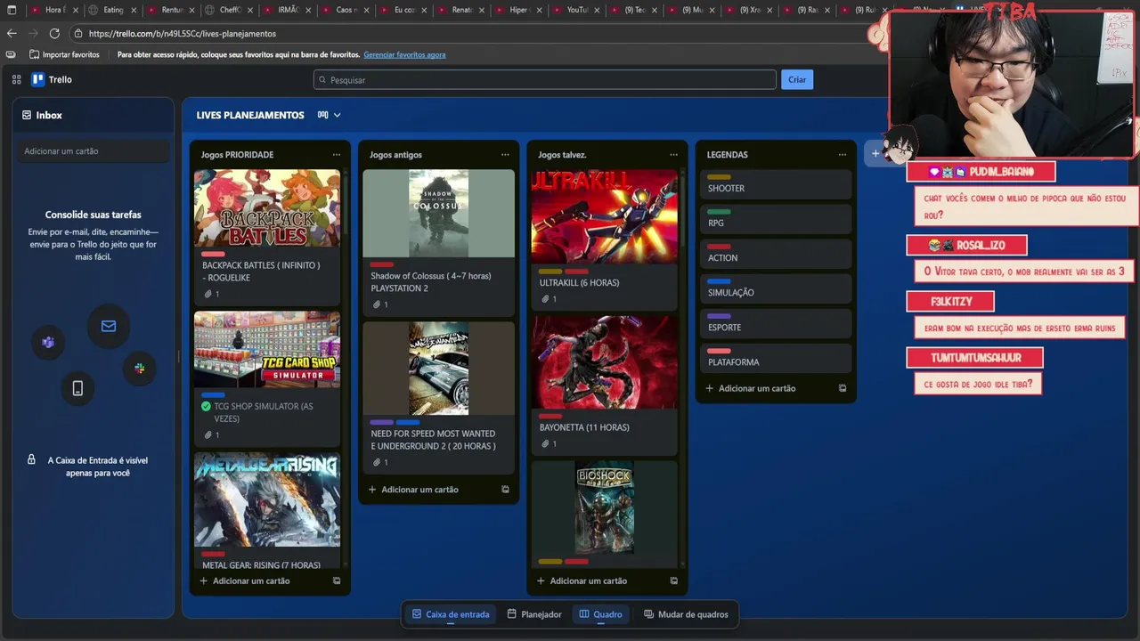Open the Backpack Battles card cover image
The height and width of the screenshot is (641, 1140).
pos(267,208)
